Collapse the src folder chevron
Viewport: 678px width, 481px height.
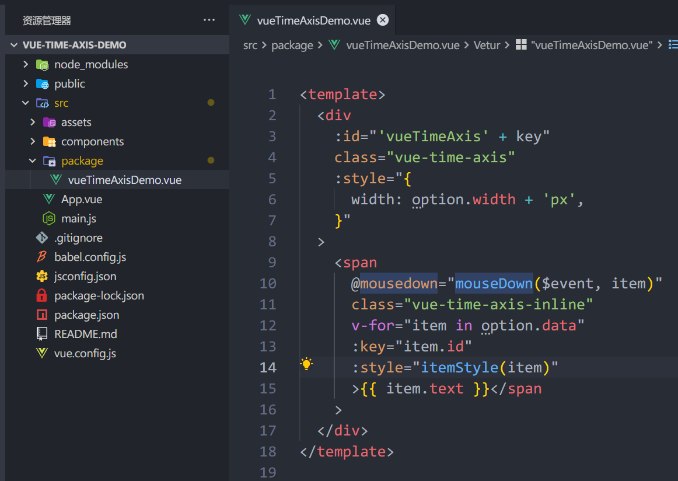click(x=26, y=103)
